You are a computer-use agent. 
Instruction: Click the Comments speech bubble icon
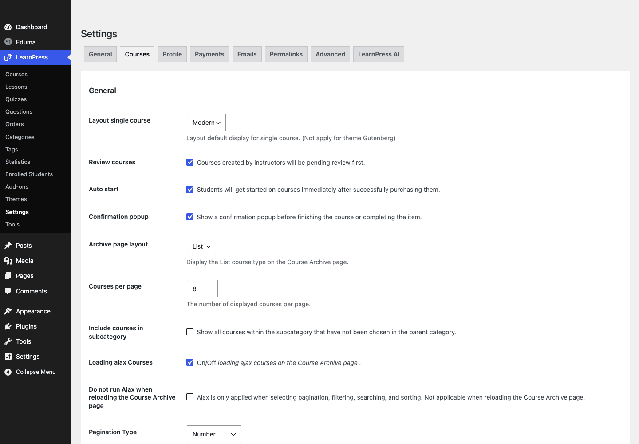pyautogui.click(x=8, y=291)
